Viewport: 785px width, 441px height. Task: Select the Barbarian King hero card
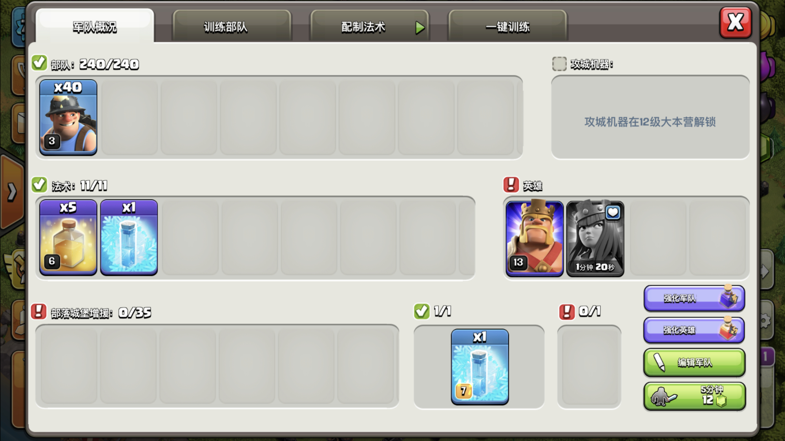point(535,238)
